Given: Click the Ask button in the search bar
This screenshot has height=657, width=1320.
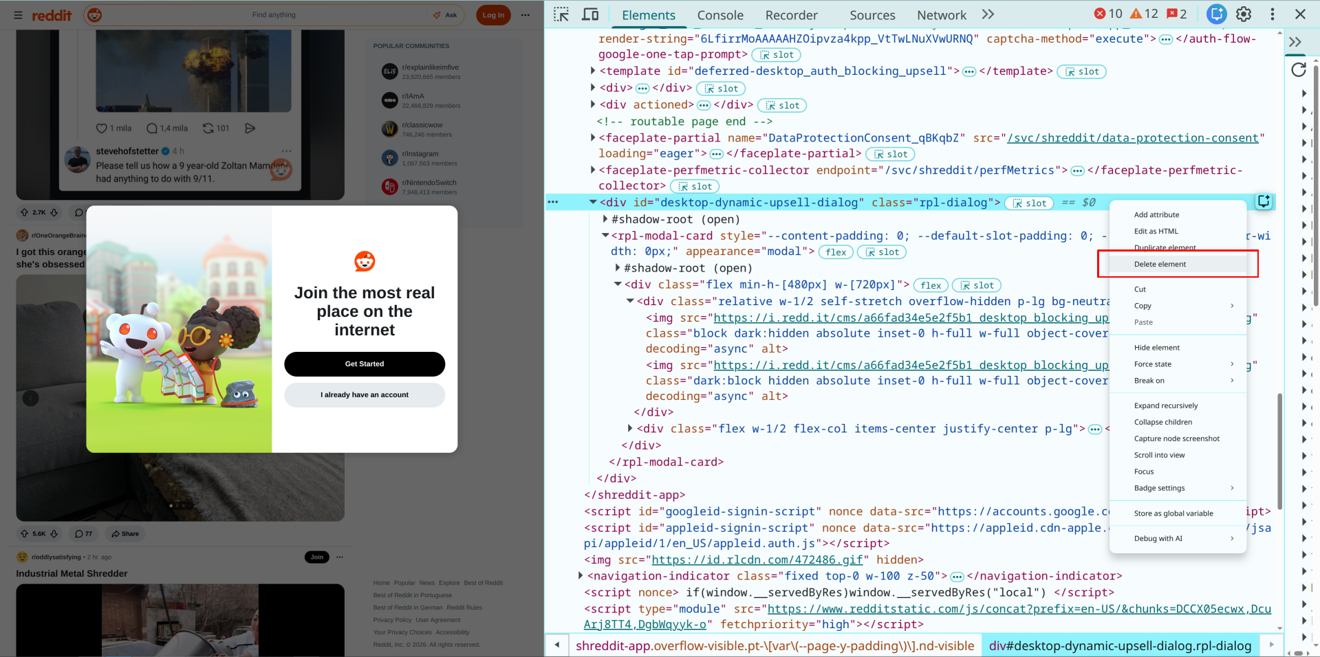Looking at the screenshot, I should coord(446,15).
